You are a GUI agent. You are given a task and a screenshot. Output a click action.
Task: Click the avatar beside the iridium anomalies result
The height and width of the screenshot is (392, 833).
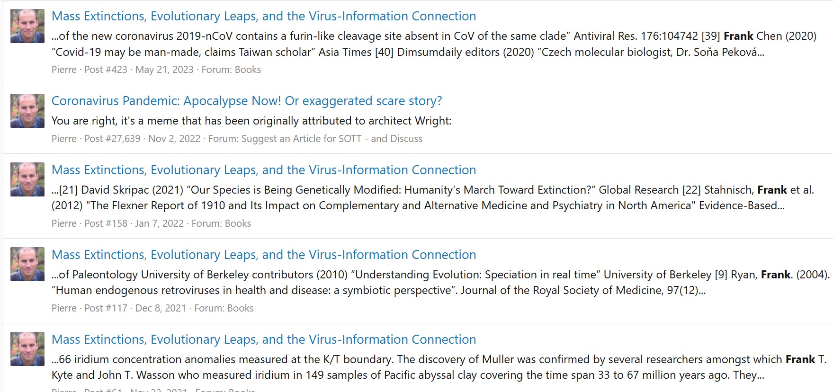pyautogui.click(x=27, y=349)
